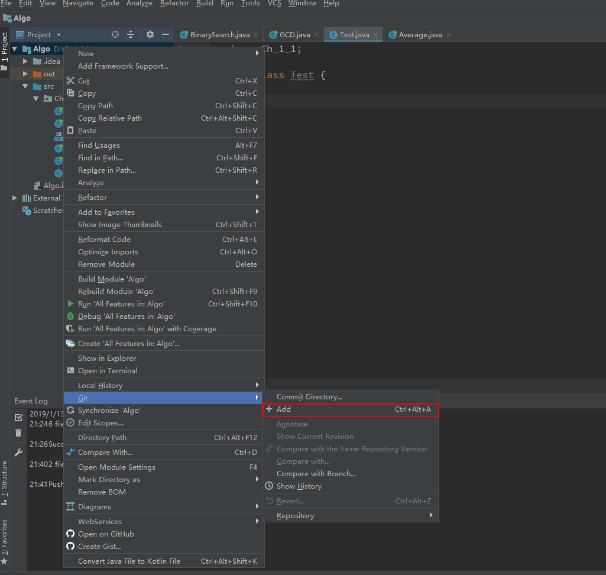
Task: Choose Commit Directory from Git submenu
Action: pos(309,397)
